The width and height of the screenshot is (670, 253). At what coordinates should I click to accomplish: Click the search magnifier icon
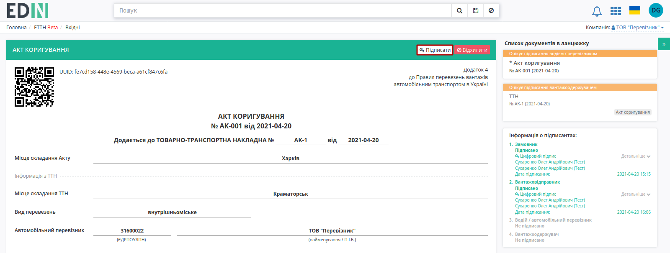459,10
